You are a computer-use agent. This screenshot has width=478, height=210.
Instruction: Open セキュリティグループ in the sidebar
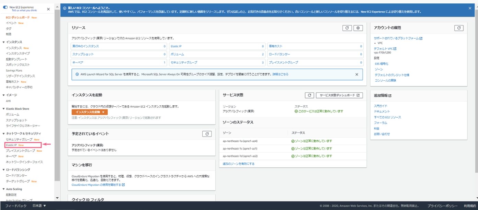tap(19, 139)
